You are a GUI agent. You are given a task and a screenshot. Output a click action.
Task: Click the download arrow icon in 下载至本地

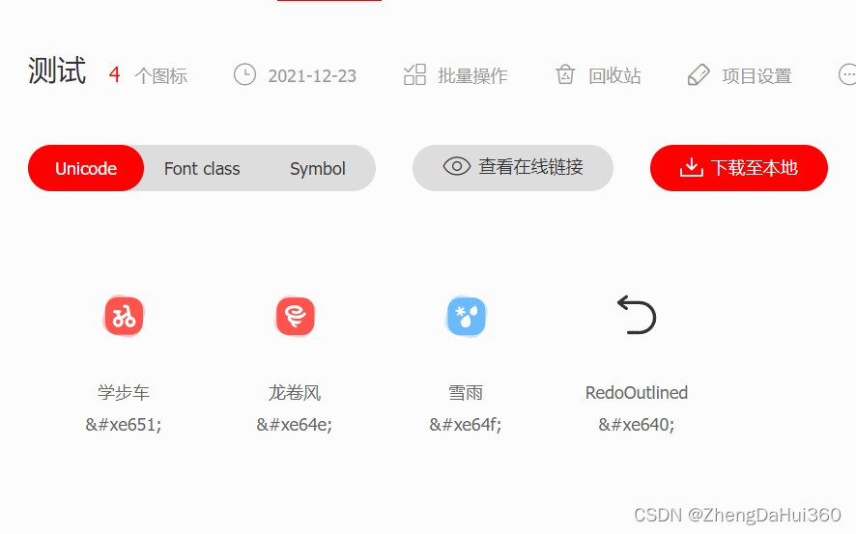(x=691, y=167)
